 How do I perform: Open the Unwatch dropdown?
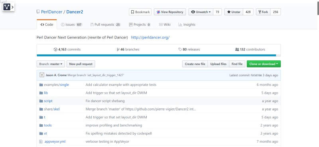tap(201, 12)
